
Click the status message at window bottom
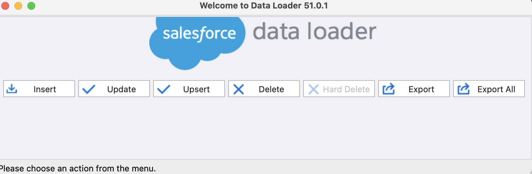pos(78,168)
